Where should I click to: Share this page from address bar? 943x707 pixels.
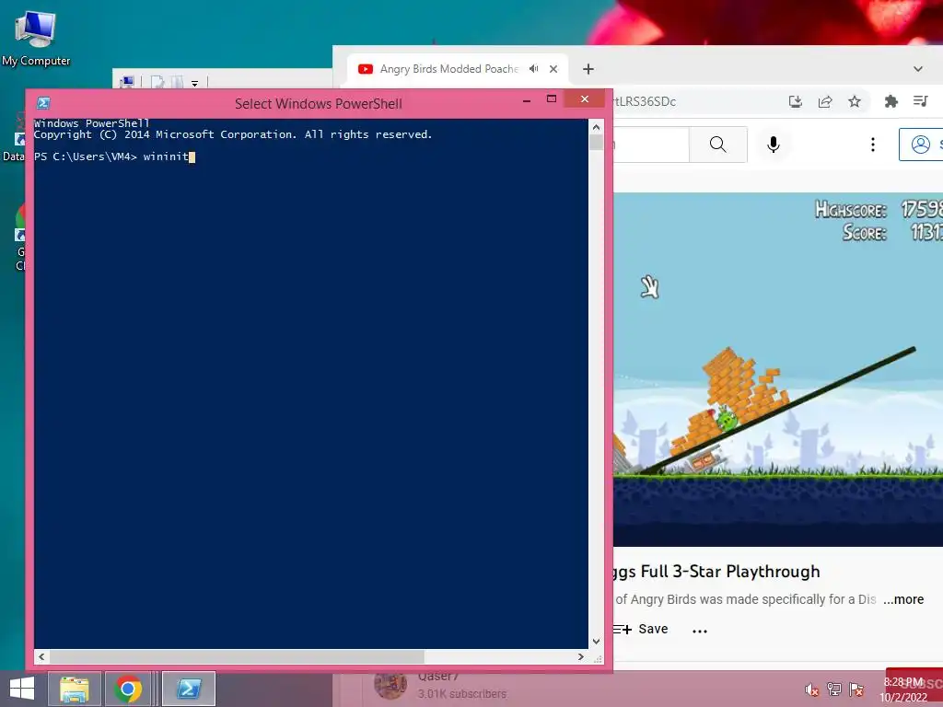point(824,101)
